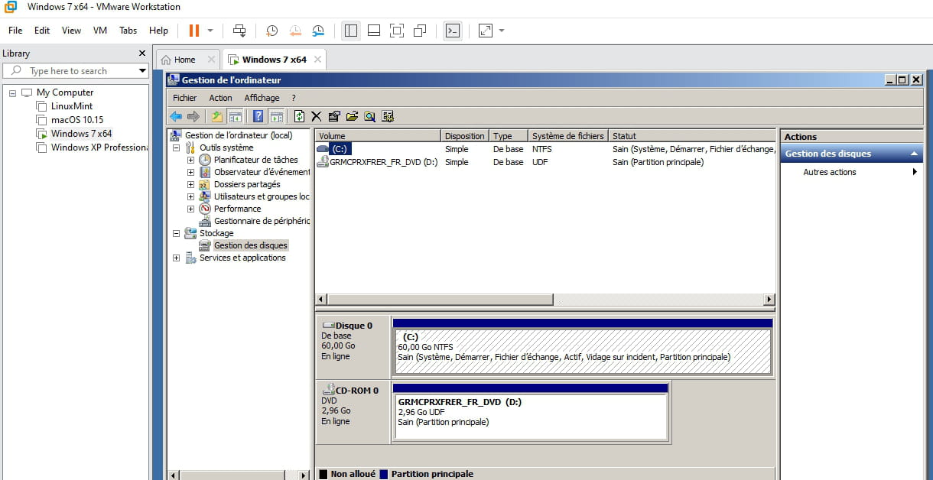Image resolution: width=933 pixels, height=480 pixels.
Task: Open the Action menu in Gestion de l'ordinateur
Action: pyautogui.click(x=220, y=98)
